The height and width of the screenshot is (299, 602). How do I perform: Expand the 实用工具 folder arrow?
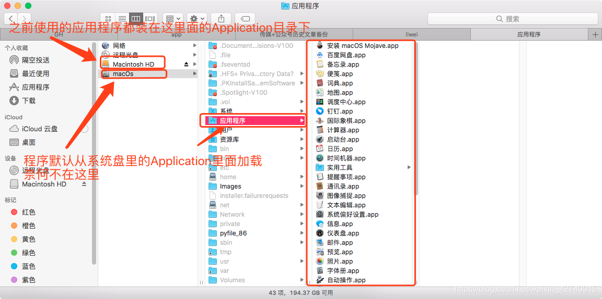tap(409, 167)
